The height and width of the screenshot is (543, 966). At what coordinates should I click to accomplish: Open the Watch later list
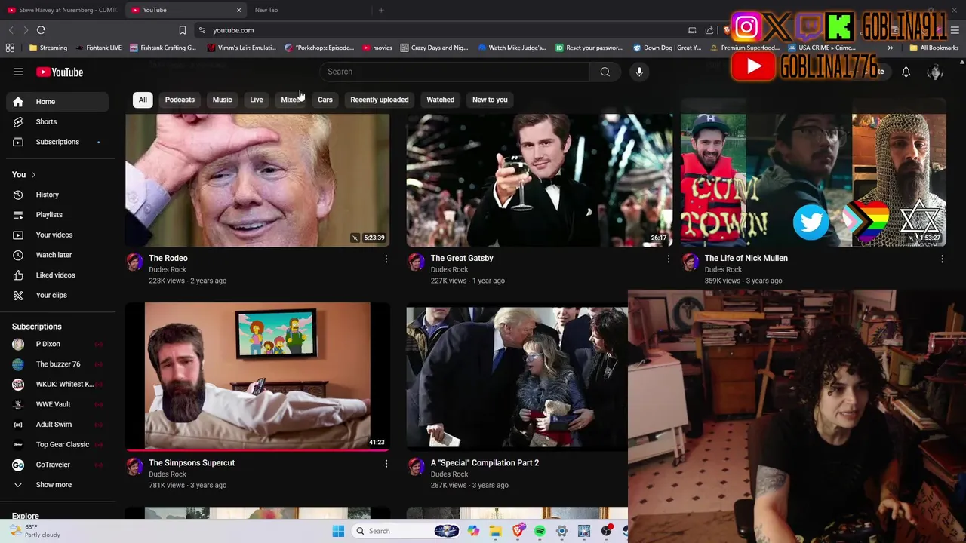(58, 255)
